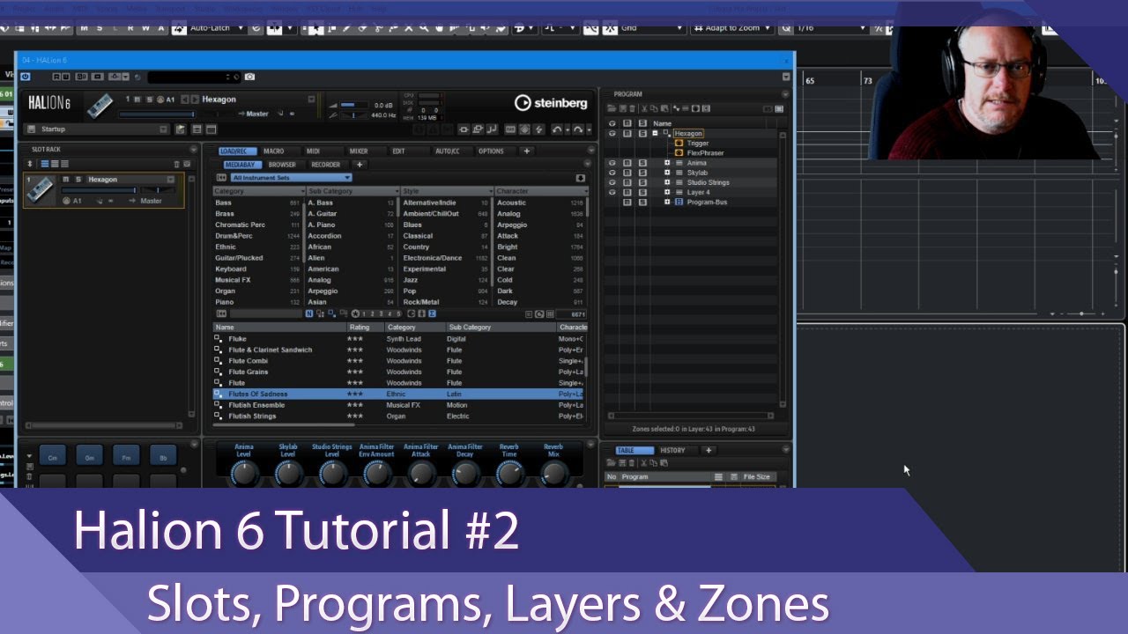Open the Sub Category column filter dropdown
Image resolution: width=1128 pixels, height=634 pixels.
pyautogui.click(x=397, y=191)
